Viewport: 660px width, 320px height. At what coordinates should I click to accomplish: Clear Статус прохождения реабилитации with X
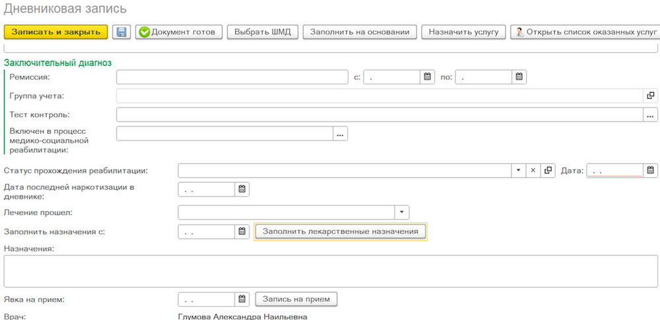pos(533,170)
